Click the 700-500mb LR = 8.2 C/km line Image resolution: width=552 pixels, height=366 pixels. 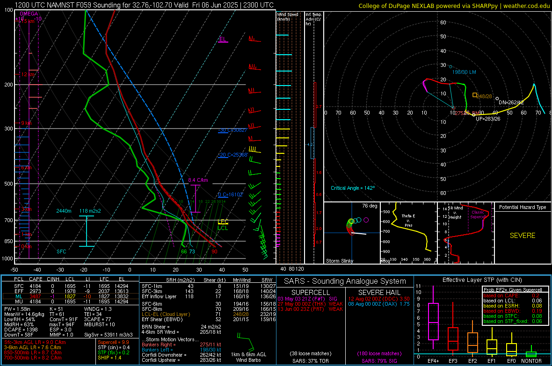click(x=33, y=358)
